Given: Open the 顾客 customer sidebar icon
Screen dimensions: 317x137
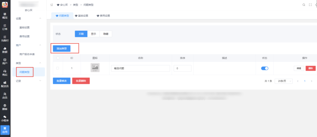Looking at the screenshot, I should pyautogui.click(x=5, y=107).
